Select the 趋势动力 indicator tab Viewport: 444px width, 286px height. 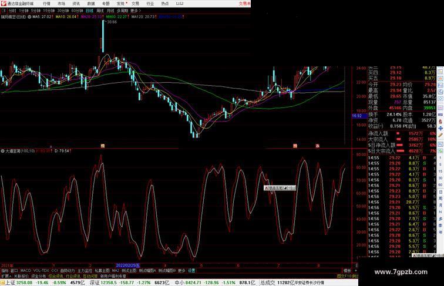68,271
